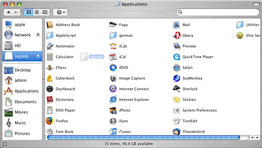Switch to column view mode
Viewport: 262px width, 148px height.
click(x=45, y=12)
